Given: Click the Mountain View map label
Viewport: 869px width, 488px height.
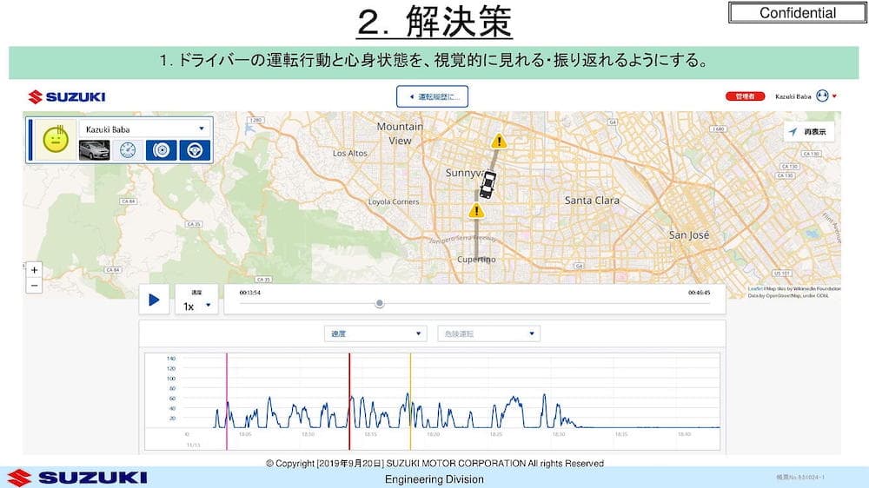Looking at the screenshot, I should tap(400, 134).
